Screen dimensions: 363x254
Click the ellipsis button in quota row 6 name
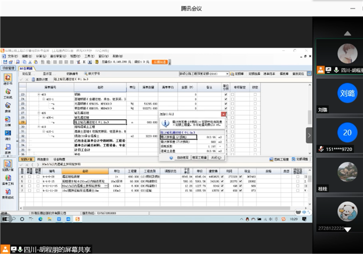106,186
